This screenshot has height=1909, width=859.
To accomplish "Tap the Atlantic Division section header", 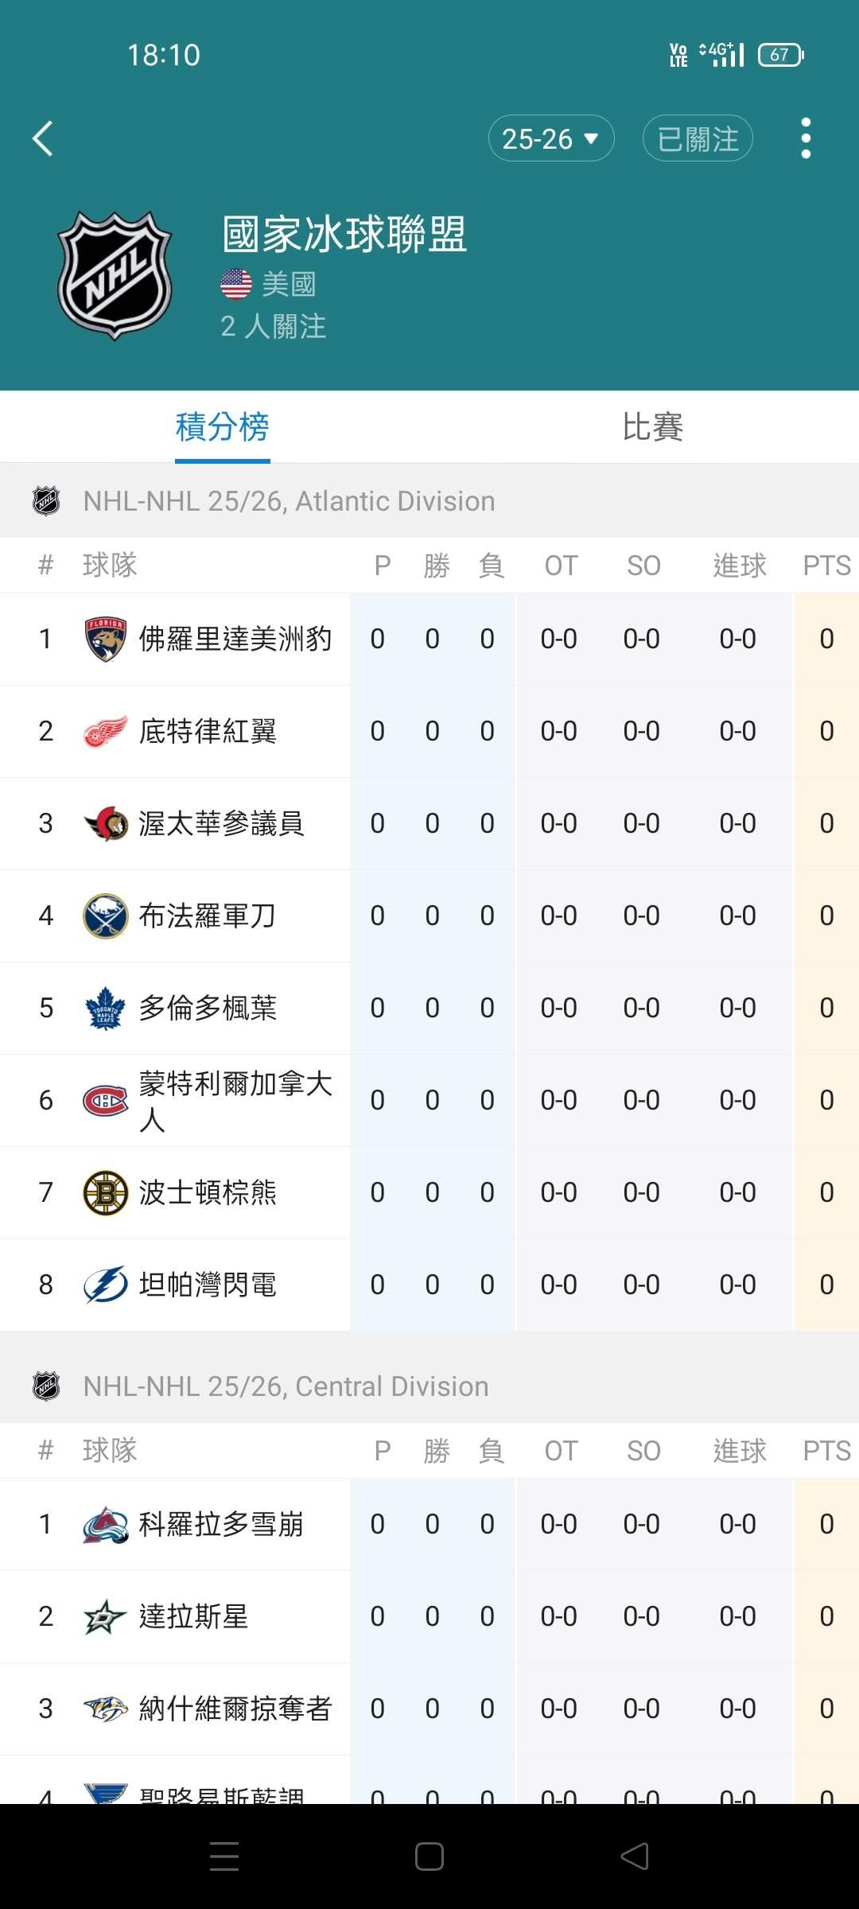I will click(x=289, y=501).
